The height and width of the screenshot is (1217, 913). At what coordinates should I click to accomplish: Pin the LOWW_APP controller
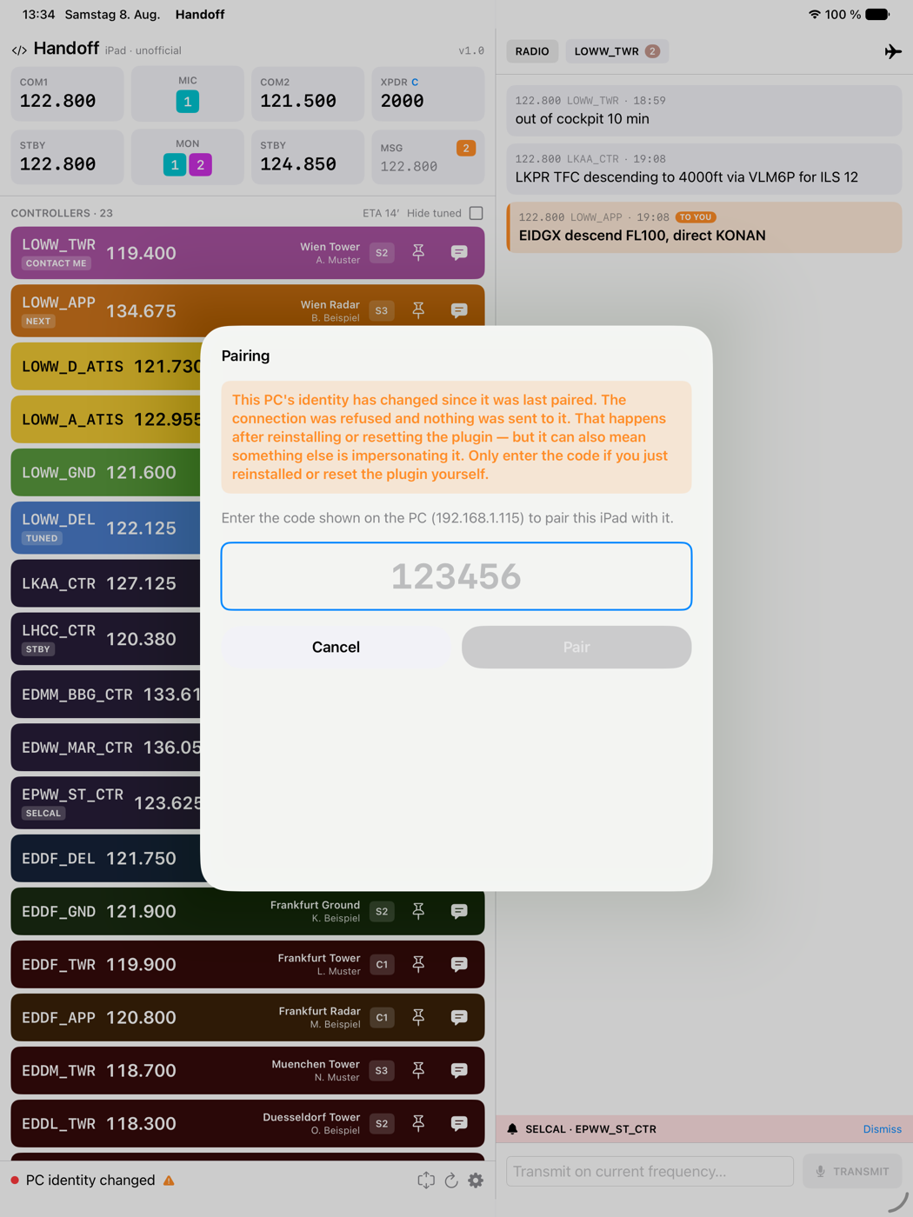pos(418,310)
